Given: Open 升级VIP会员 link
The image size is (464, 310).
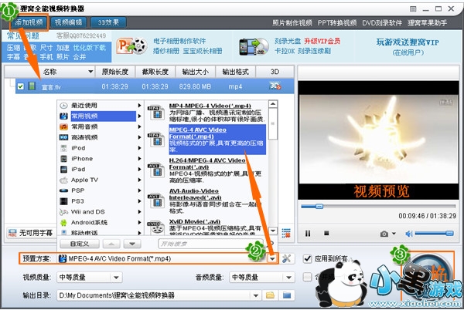Looking at the screenshot, I should (x=322, y=41).
